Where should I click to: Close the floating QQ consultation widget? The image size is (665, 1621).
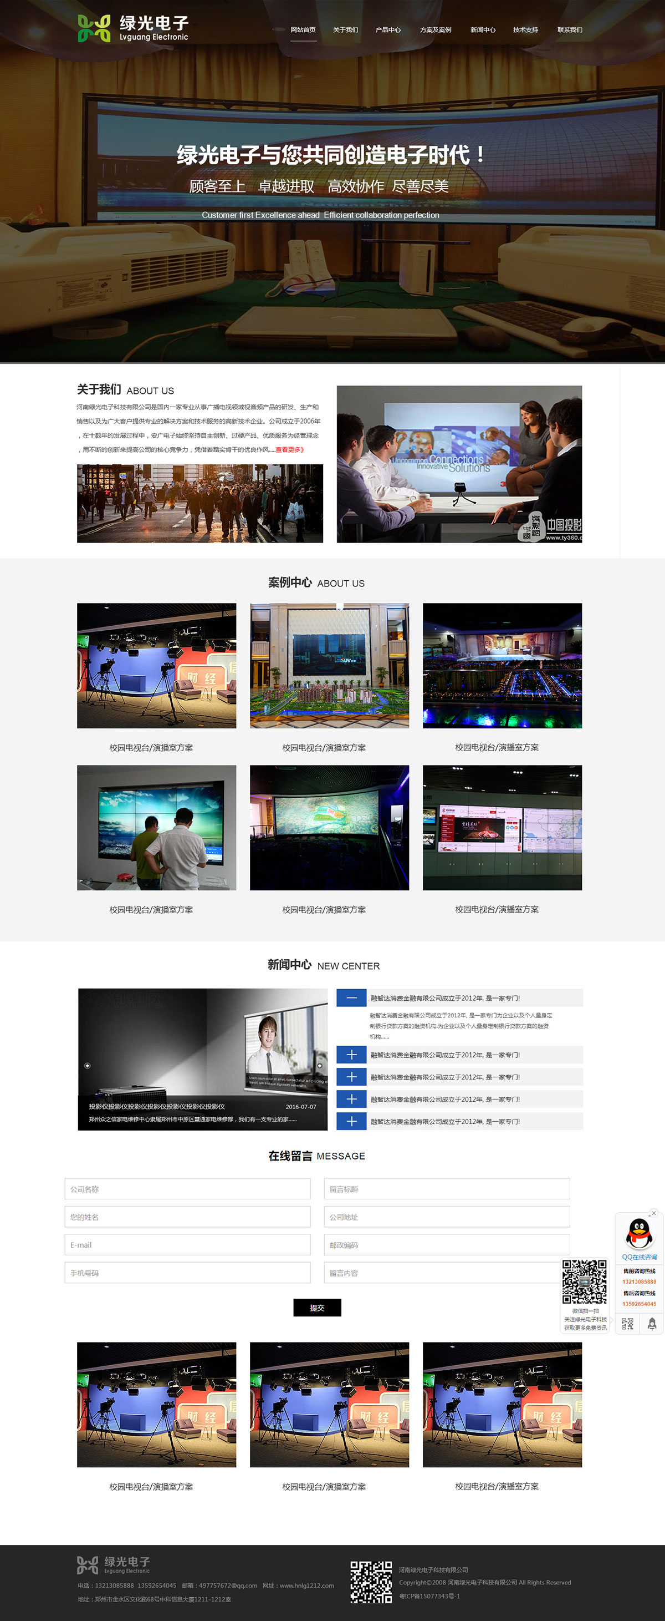coord(654,1213)
